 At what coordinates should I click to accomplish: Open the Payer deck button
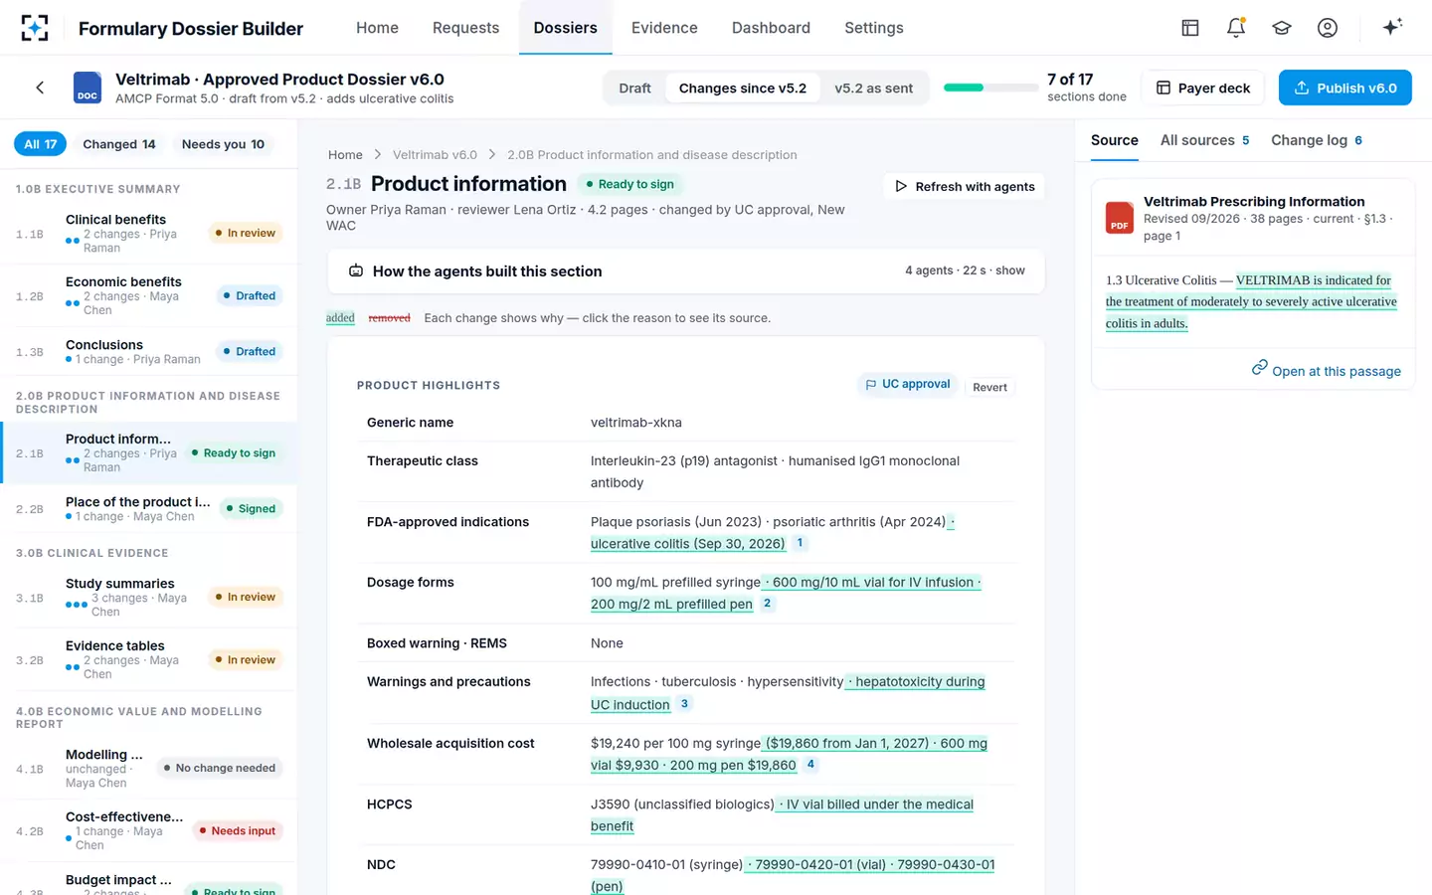[1202, 88]
